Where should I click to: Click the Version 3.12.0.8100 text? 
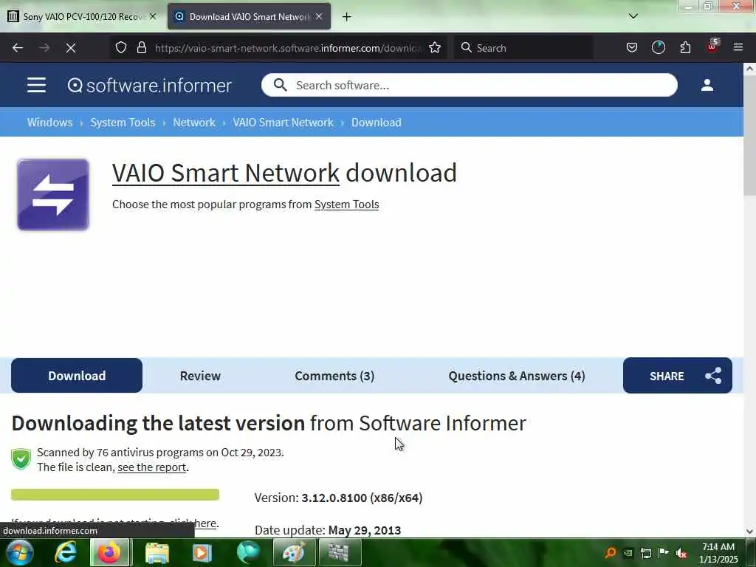pyautogui.click(x=338, y=498)
